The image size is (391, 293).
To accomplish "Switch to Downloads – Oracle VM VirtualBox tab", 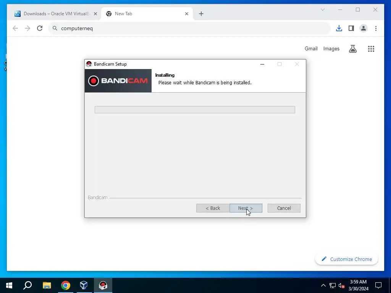I will click(54, 14).
